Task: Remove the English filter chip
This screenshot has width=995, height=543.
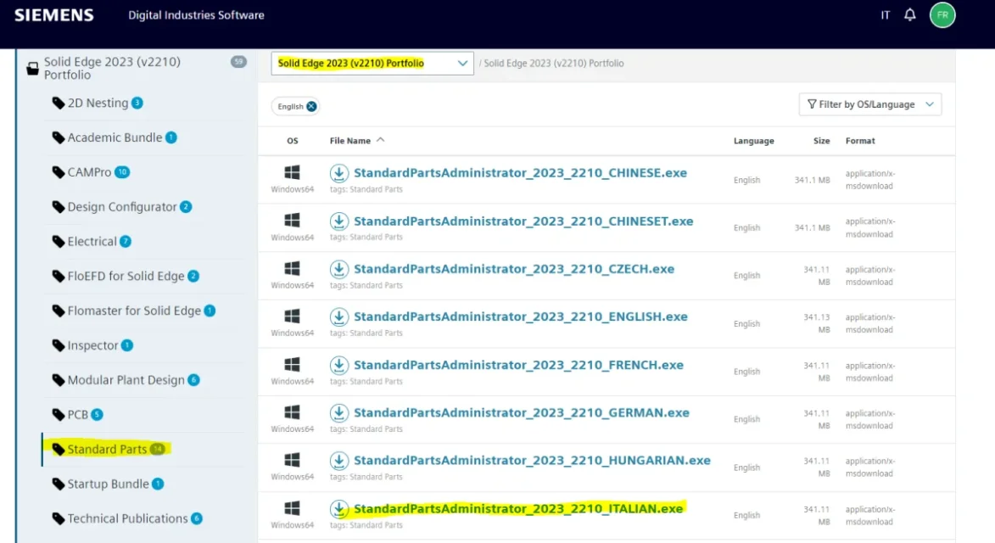Action: (x=311, y=107)
